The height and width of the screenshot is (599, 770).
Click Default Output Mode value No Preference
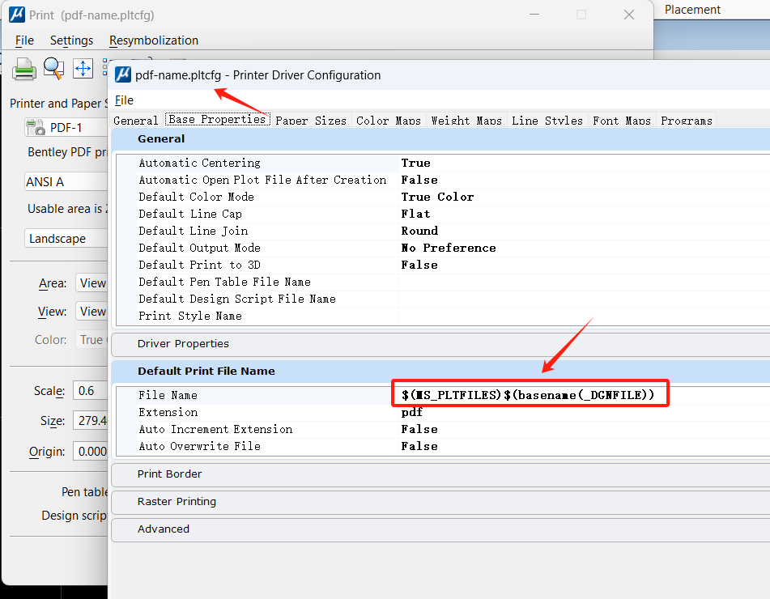449,248
